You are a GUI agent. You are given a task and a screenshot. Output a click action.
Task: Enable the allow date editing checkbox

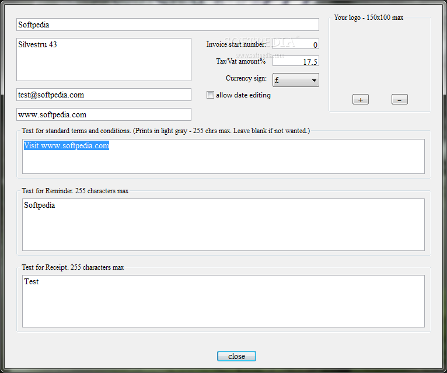click(x=210, y=95)
